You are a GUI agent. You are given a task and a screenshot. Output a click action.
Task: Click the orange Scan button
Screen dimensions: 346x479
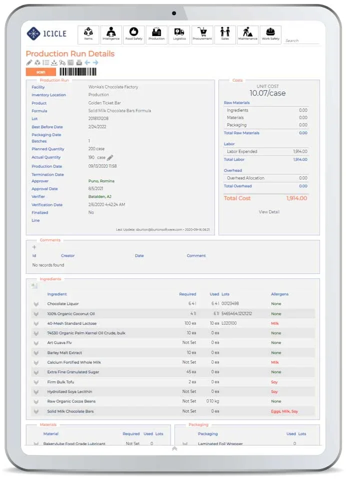[x=41, y=72]
